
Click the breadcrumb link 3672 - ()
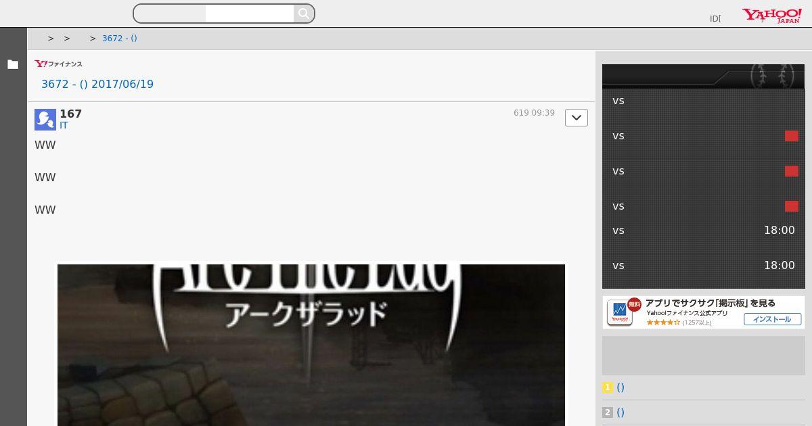click(120, 39)
